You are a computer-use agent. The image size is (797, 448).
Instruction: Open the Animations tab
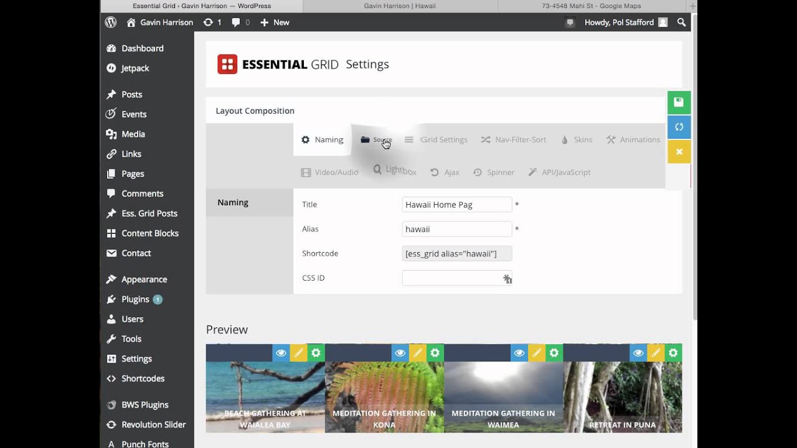click(633, 139)
